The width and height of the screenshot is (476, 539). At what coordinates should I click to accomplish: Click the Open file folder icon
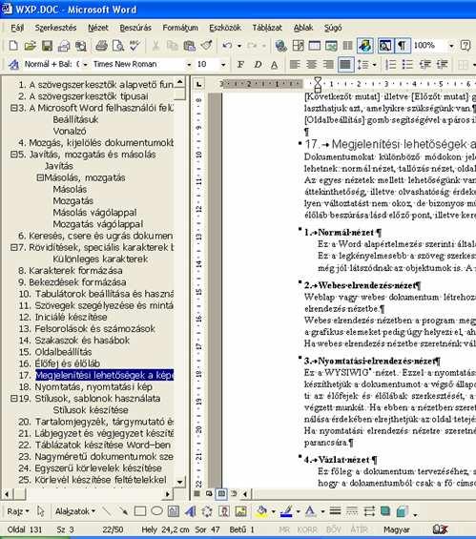click(x=30, y=46)
